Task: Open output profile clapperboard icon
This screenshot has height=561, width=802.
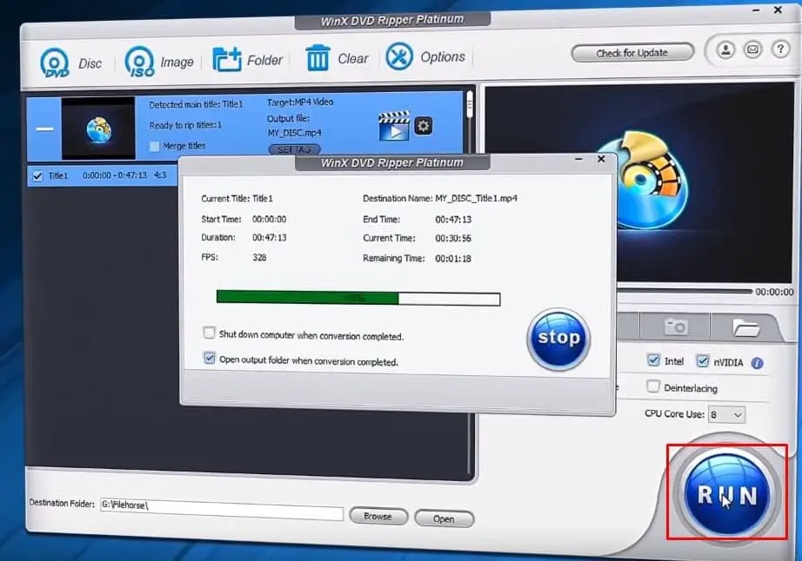Action: 394,126
